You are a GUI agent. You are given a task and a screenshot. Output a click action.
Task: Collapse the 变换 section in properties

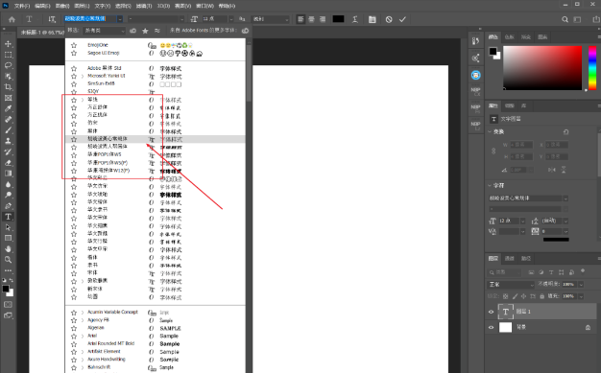pos(490,131)
